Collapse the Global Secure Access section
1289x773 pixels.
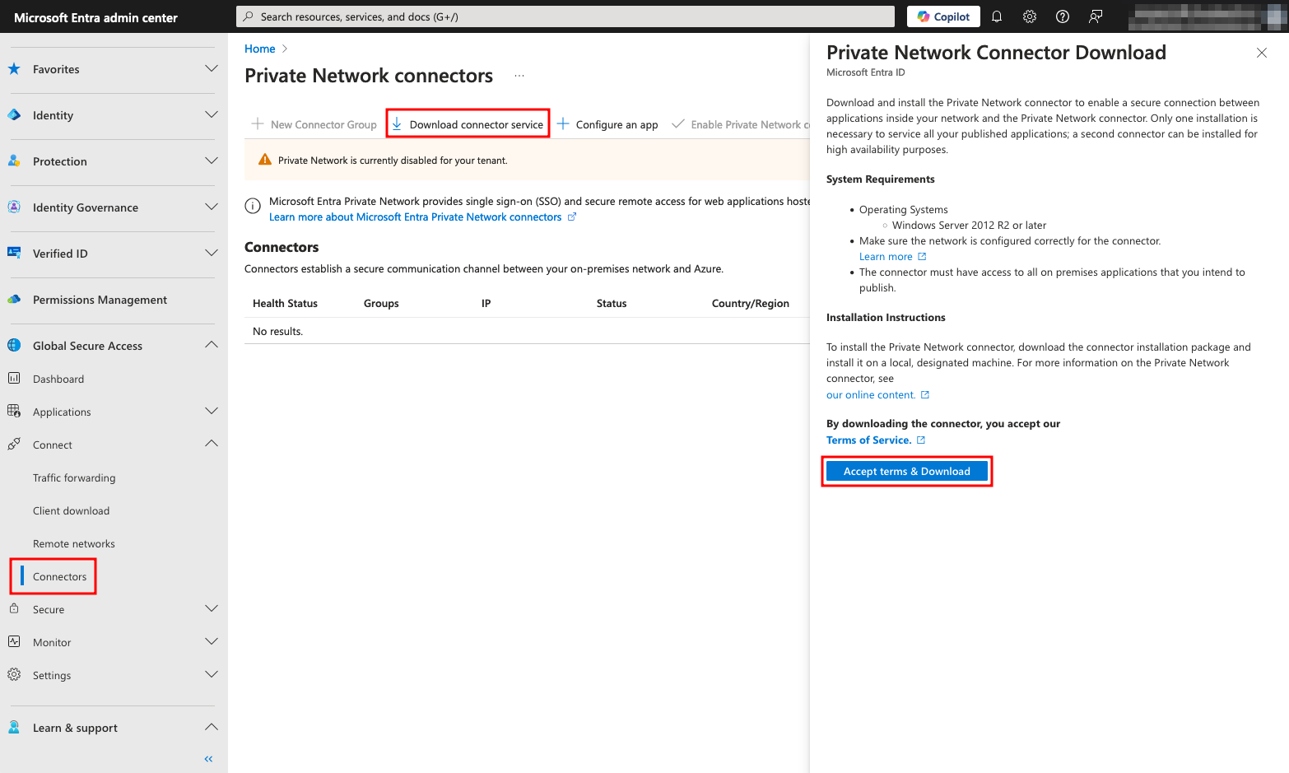pos(211,345)
